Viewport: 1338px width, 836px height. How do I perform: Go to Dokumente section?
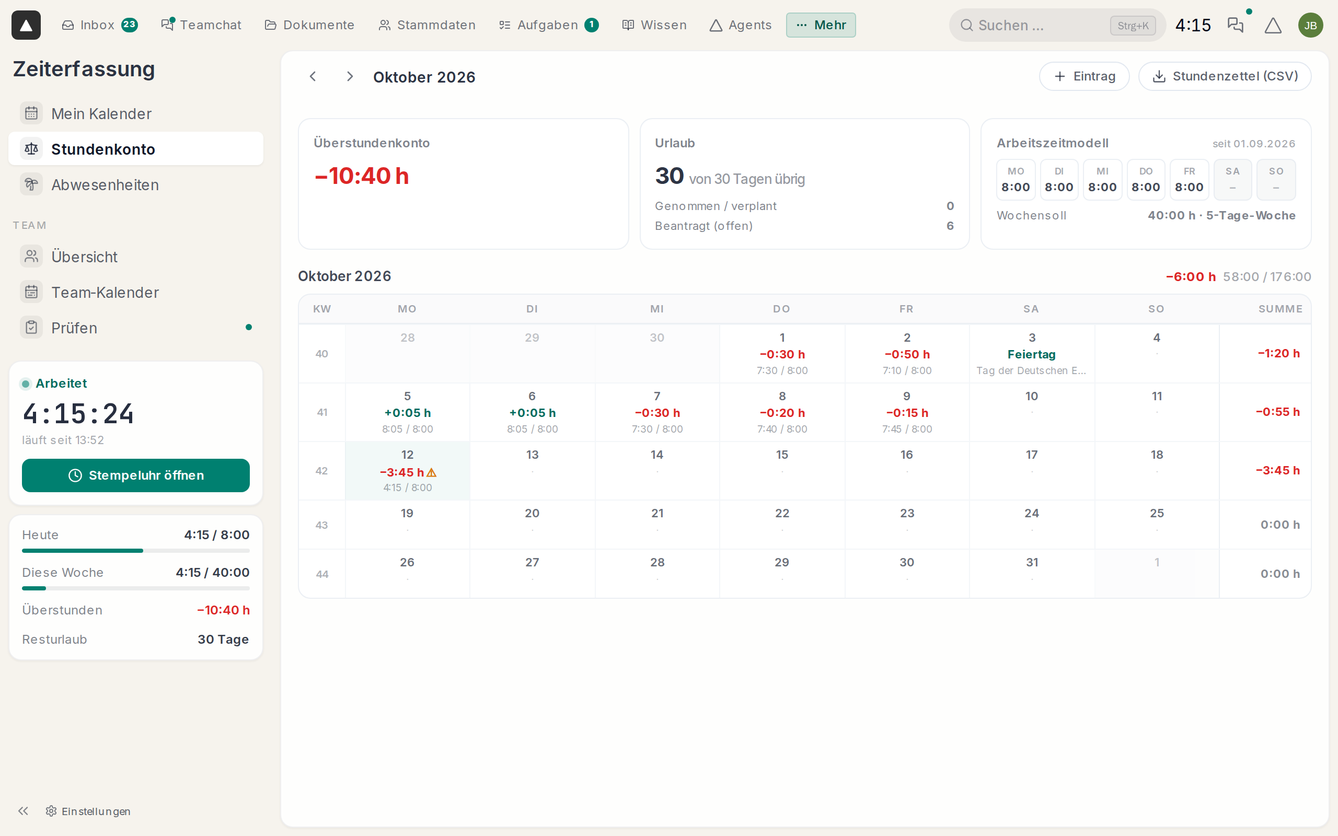pos(309,25)
